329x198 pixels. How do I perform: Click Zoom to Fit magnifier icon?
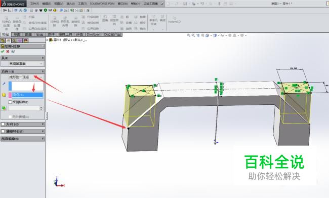(x=188, y=35)
